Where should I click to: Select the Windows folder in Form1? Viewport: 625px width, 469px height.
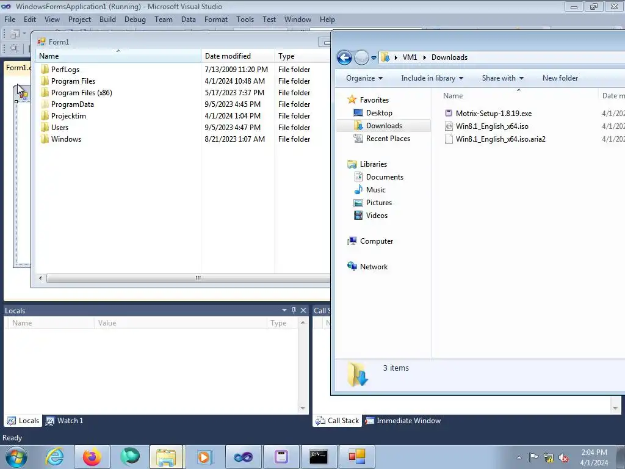[66, 139]
